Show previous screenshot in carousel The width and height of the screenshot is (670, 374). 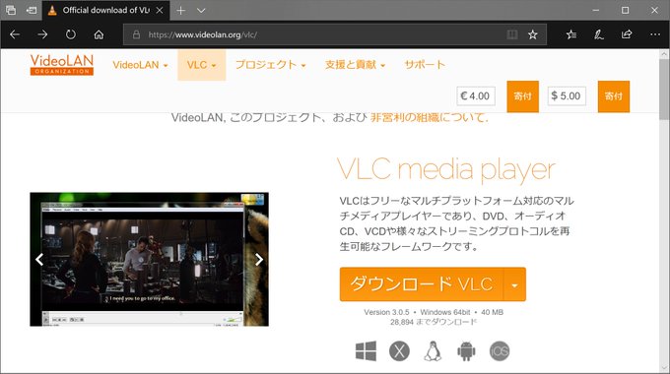39,259
